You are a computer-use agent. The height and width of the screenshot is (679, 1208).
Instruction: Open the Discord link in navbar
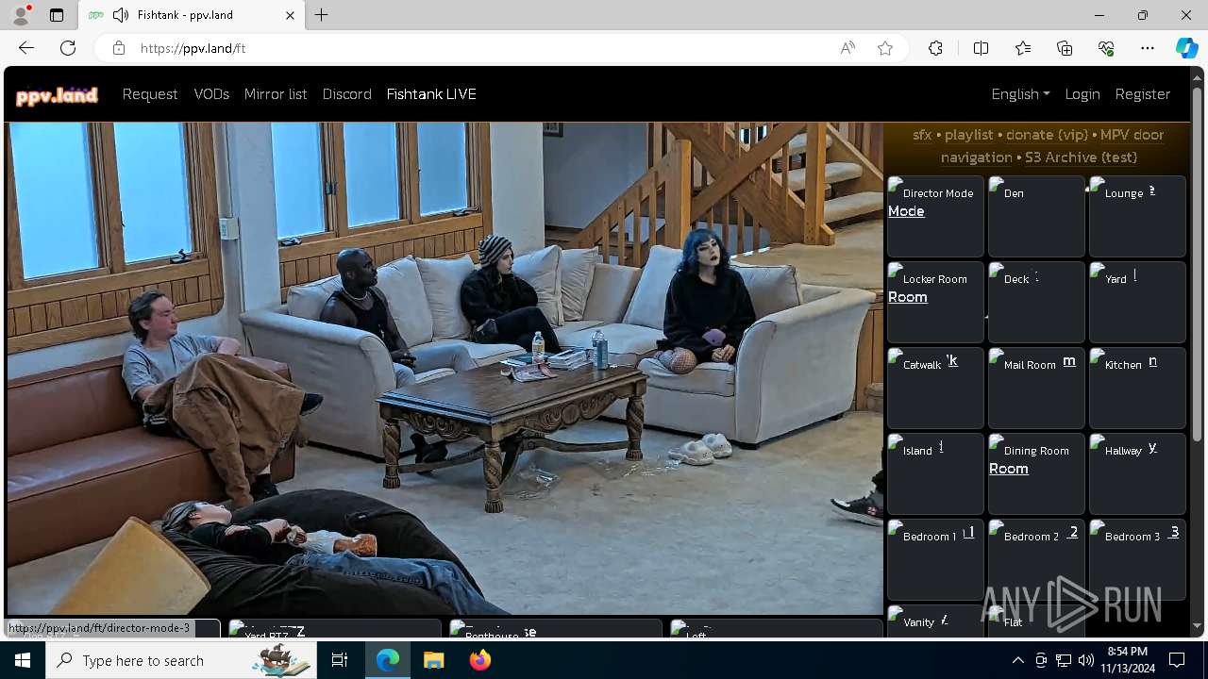[347, 94]
